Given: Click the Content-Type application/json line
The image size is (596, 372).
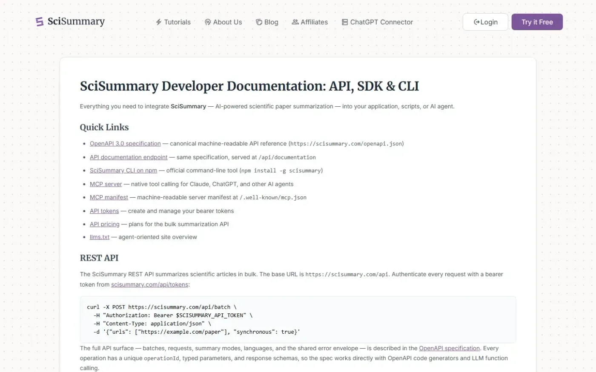Looking at the screenshot, I should point(152,324).
